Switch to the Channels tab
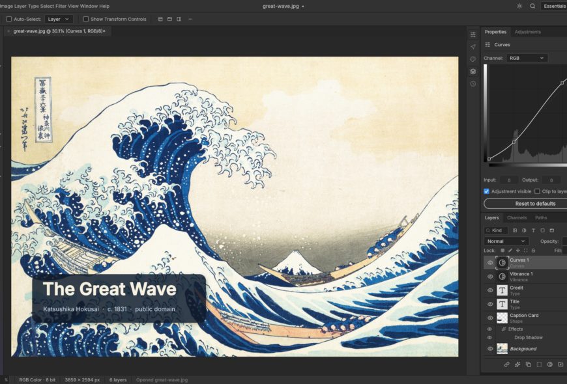567x384 pixels. pos(517,218)
